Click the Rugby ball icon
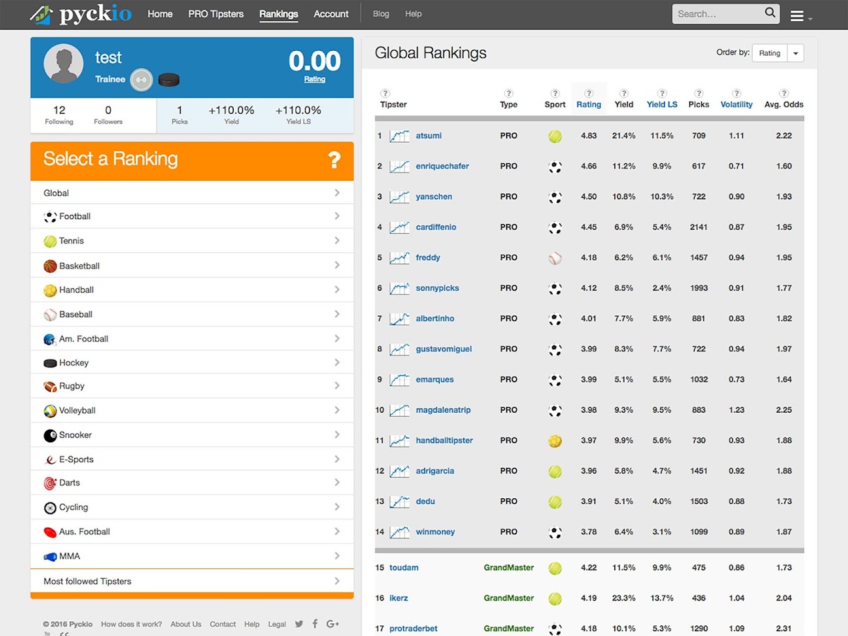Screen dimensions: 848x636 [x=50, y=387]
